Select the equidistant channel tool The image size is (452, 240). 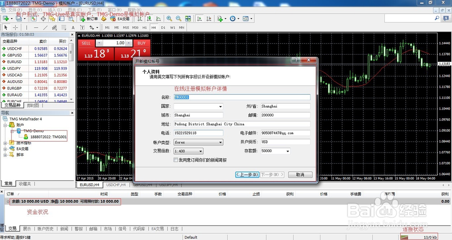pyautogui.click(x=55, y=28)
